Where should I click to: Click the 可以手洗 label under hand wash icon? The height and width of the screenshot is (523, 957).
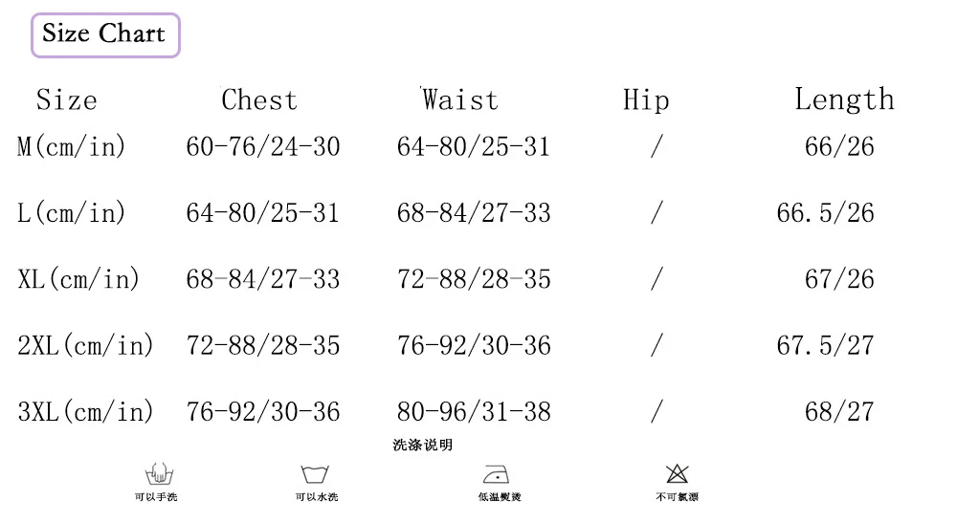click(x=156, y=497)
